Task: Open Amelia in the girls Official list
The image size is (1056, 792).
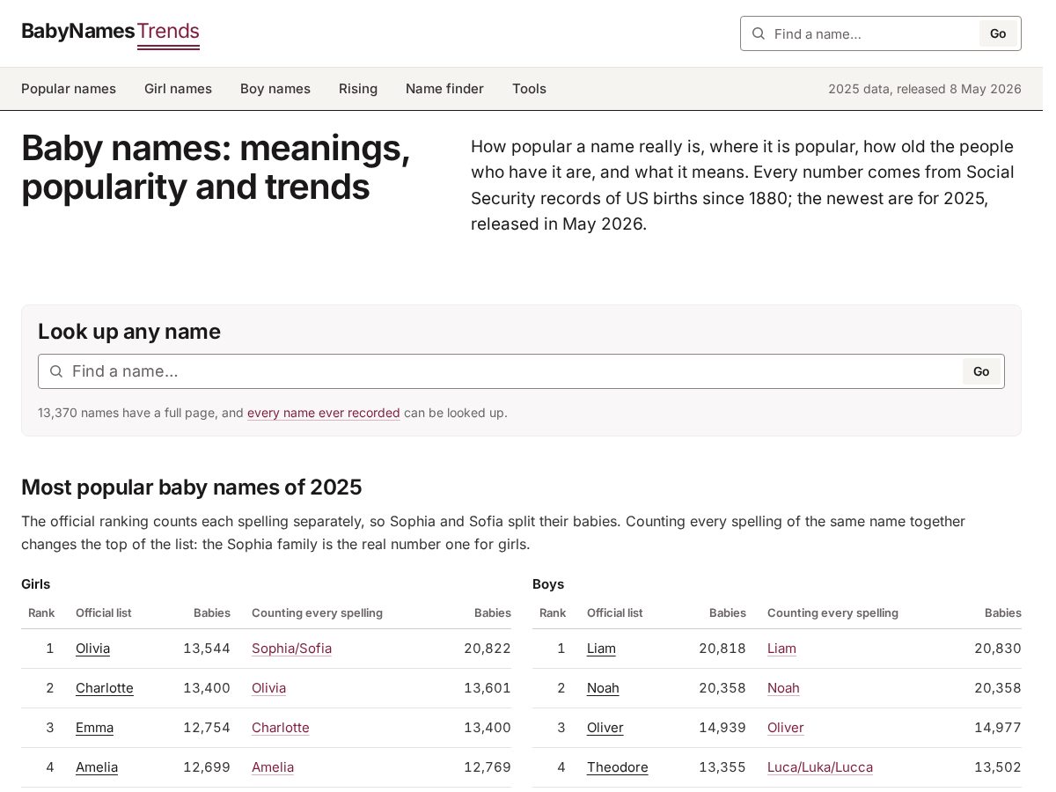Action: [97, 767]
